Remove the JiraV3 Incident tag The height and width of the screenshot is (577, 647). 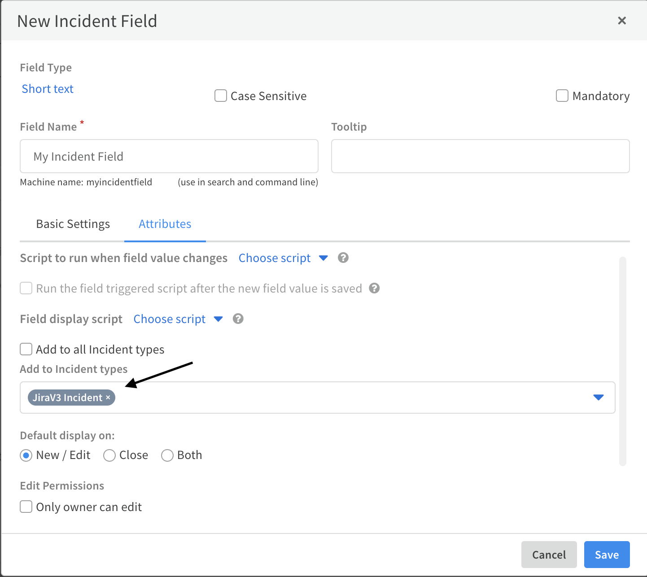108,398
